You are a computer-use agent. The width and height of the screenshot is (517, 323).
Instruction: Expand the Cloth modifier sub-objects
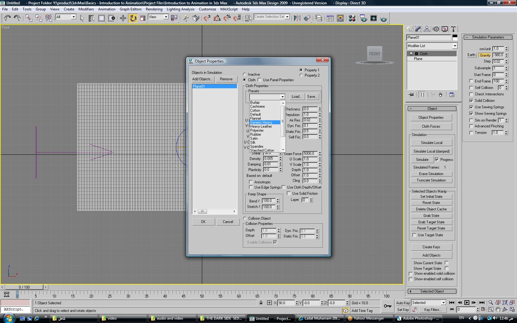click(x=417, y=54)
